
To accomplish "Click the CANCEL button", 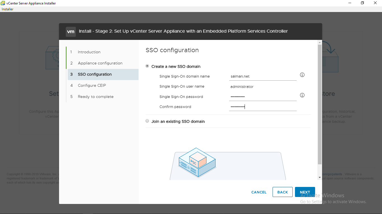I will pyautogui.click(x=259, y=192).
